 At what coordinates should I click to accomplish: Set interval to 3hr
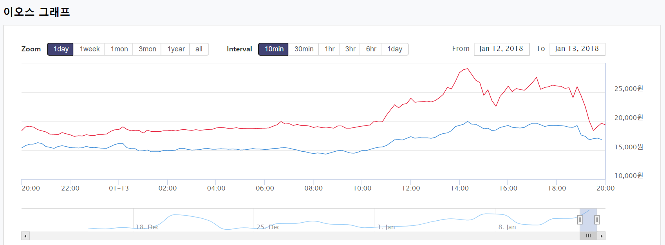click(x=350, y=49)
